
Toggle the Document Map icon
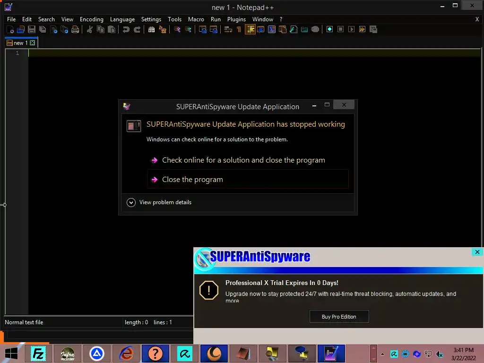272,30
